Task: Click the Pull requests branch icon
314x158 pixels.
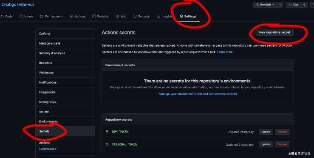Action: click(42, 17)
